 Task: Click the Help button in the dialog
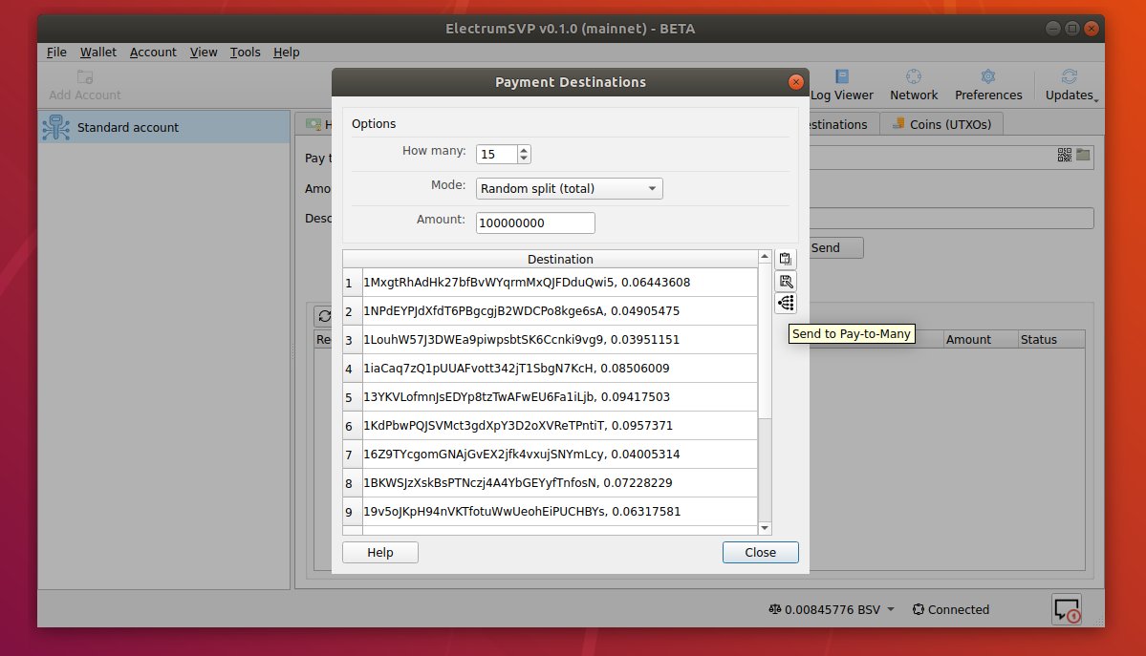click(380, 552)
